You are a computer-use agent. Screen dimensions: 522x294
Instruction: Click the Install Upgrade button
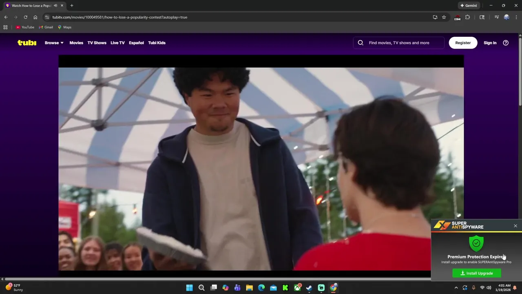(x=477, y=273)
